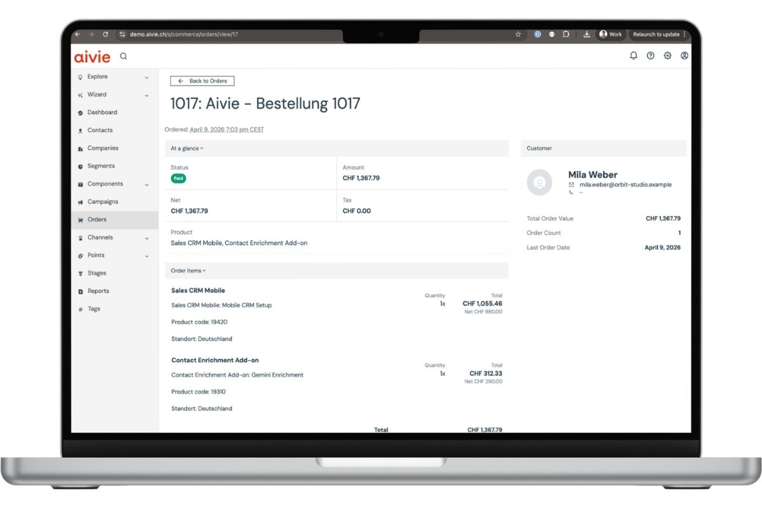
Task: Reload the page in browser
Action: tap(105, 34)
